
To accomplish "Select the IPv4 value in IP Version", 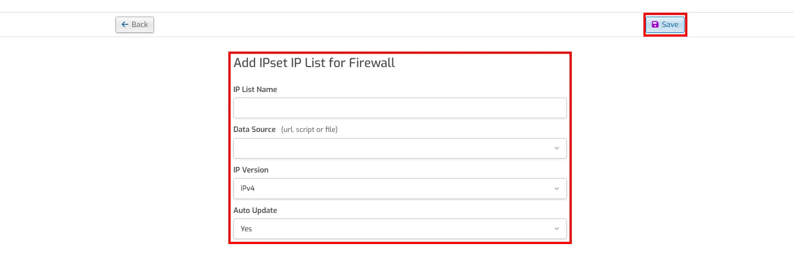I will click(x=248, y=189).
